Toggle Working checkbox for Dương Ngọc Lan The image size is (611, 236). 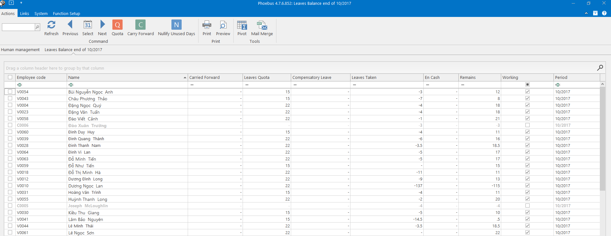[x=527, y=186]
